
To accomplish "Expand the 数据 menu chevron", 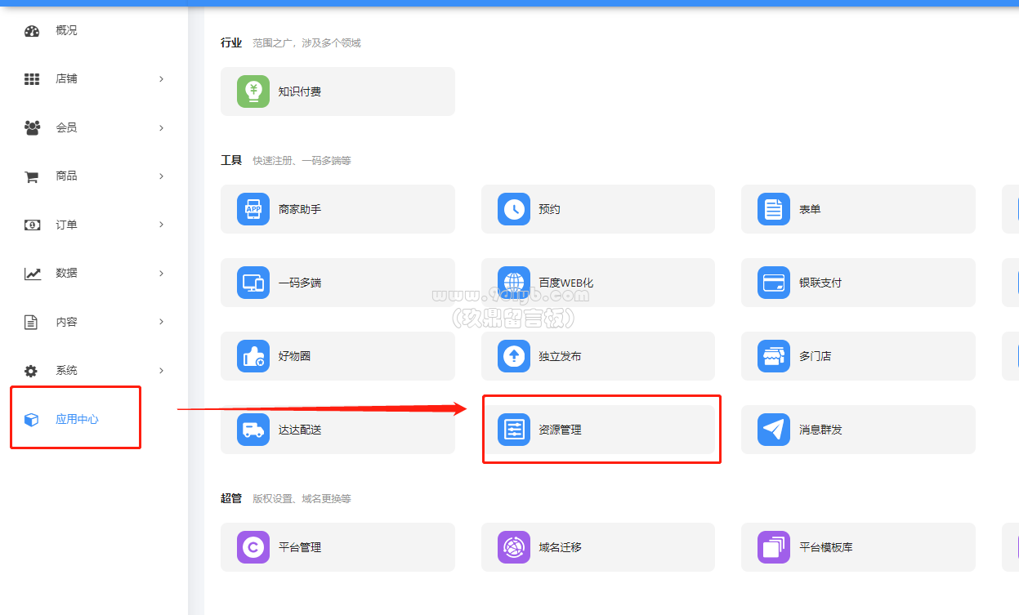I will 161,274.
